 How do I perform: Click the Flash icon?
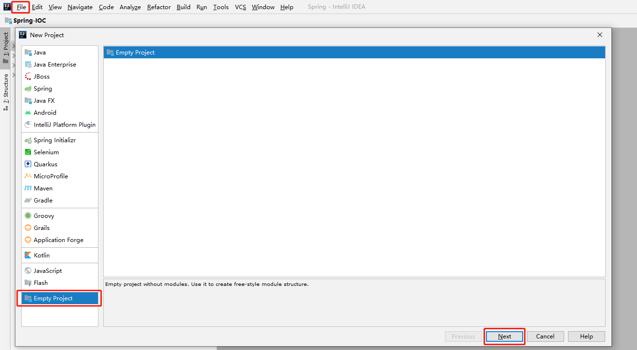tap(28, 283)
